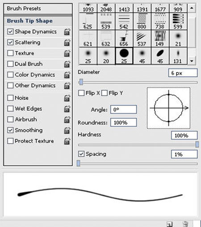Select the elliptical 45 brush preset
Screen dimensions: 201x227
(x=160, y=56)
